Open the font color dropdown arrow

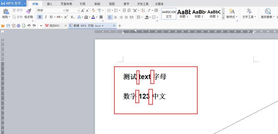(97, 17)
